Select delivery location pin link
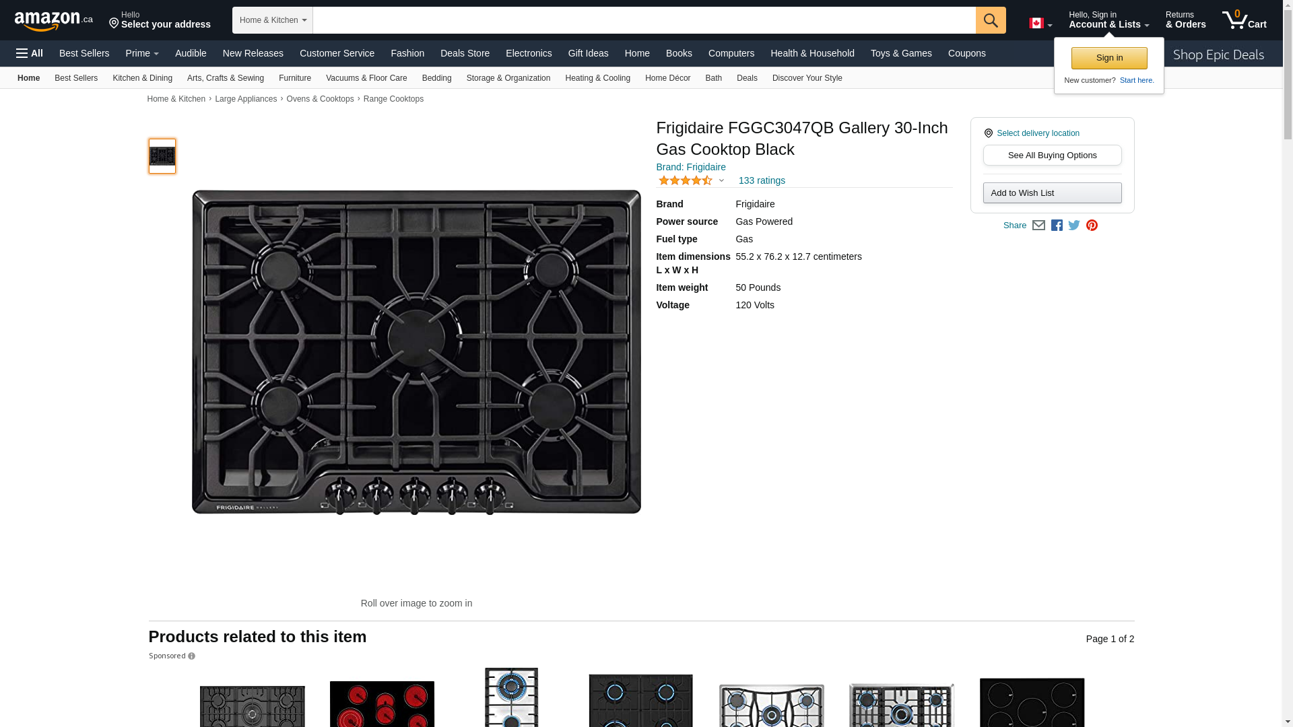Viewport: 1293px width, 727px height. [1037, 133]
